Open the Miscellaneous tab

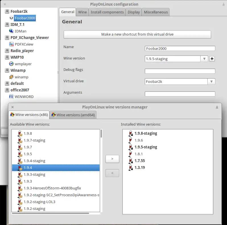(x=156, y=12)
